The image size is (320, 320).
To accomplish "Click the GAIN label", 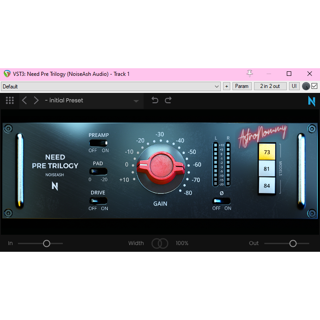I will click(160, 204).
